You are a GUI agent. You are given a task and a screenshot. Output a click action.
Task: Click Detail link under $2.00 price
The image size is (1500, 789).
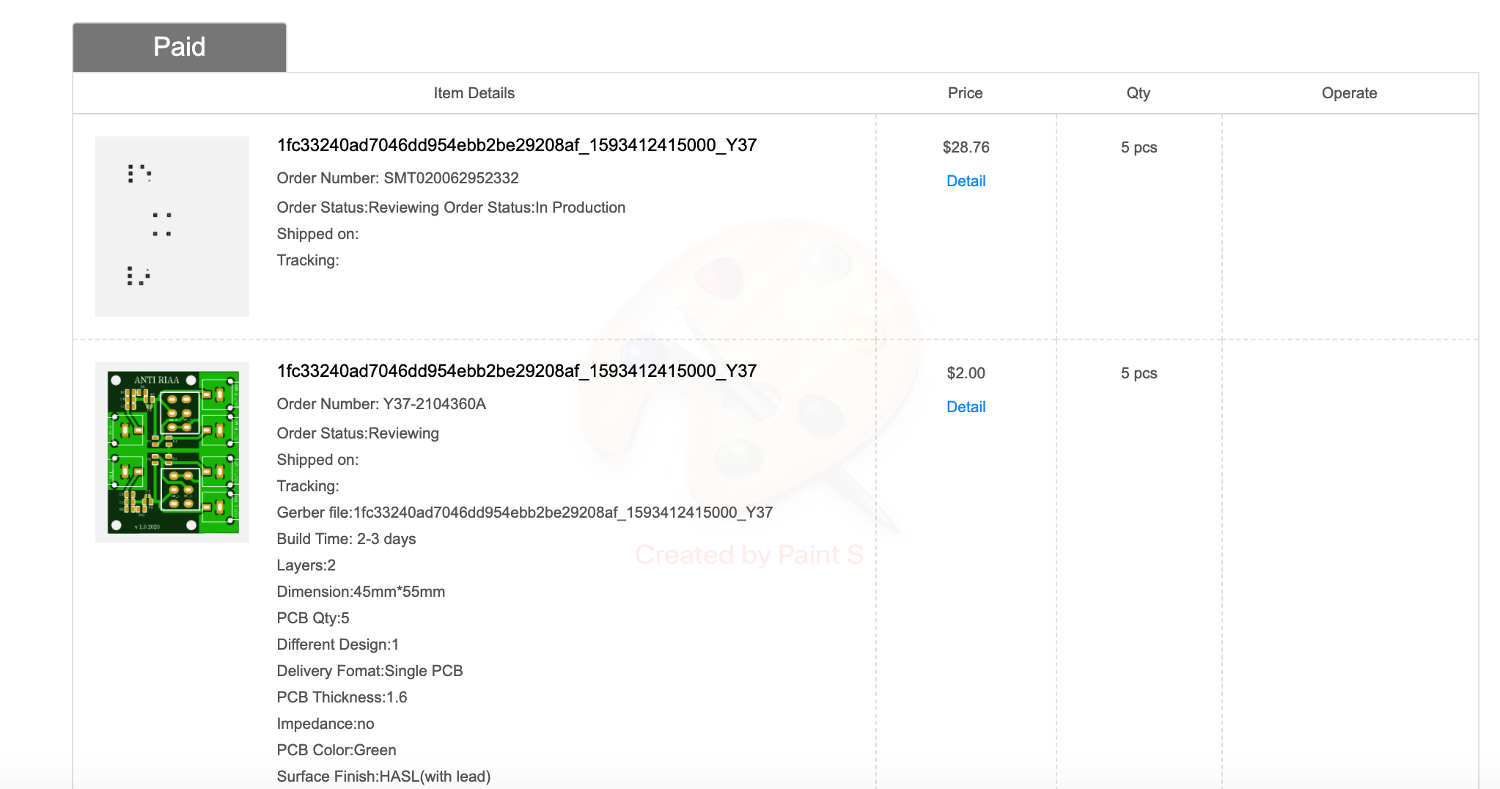(x=966, y=407)
